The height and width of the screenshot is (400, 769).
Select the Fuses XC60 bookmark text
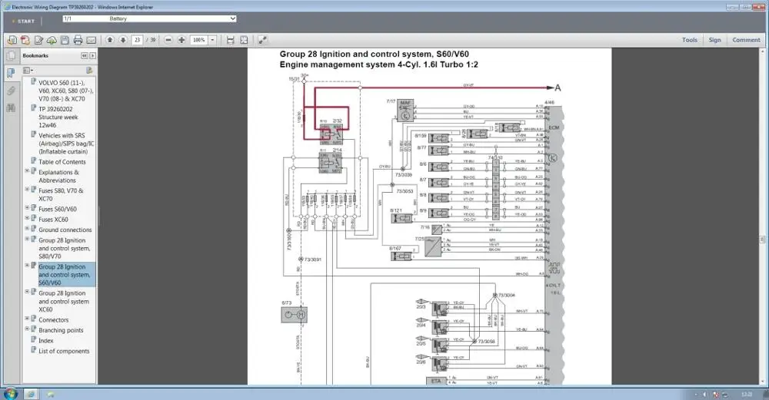(x=53, y=220)
